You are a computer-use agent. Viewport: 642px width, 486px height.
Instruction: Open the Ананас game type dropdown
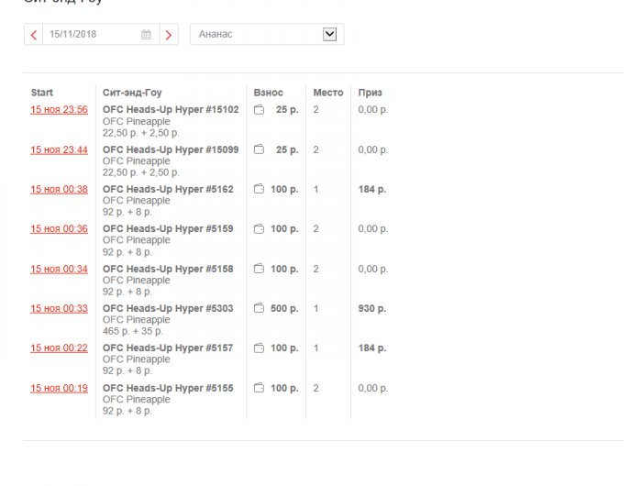click(x=267, y=35)
